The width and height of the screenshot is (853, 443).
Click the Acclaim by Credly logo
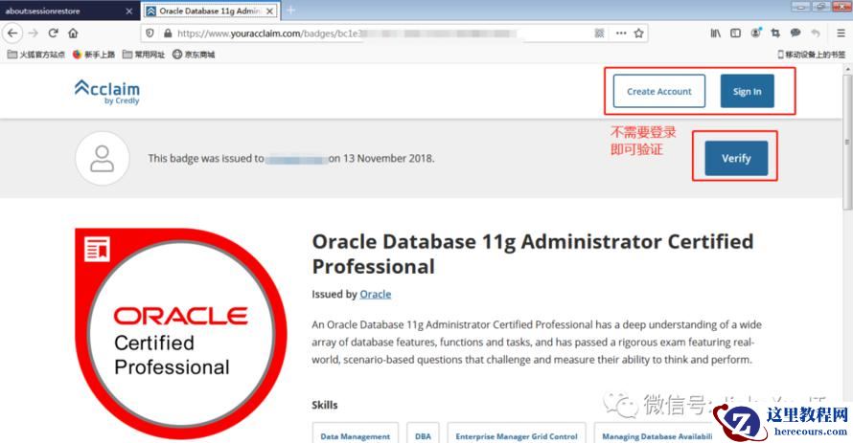pos(107,91)
